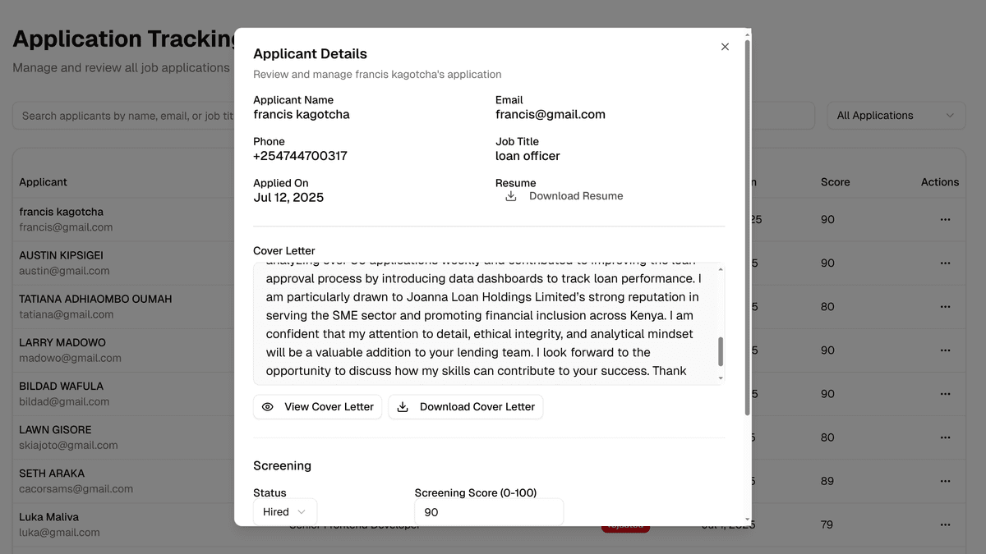This screenshot has height=554, width=986.
Task: Click email skiajoto@gmail.com in the table
Action: pos(68,445)
